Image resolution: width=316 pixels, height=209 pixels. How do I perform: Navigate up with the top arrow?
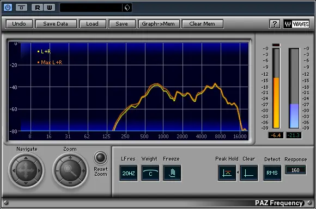26,158
